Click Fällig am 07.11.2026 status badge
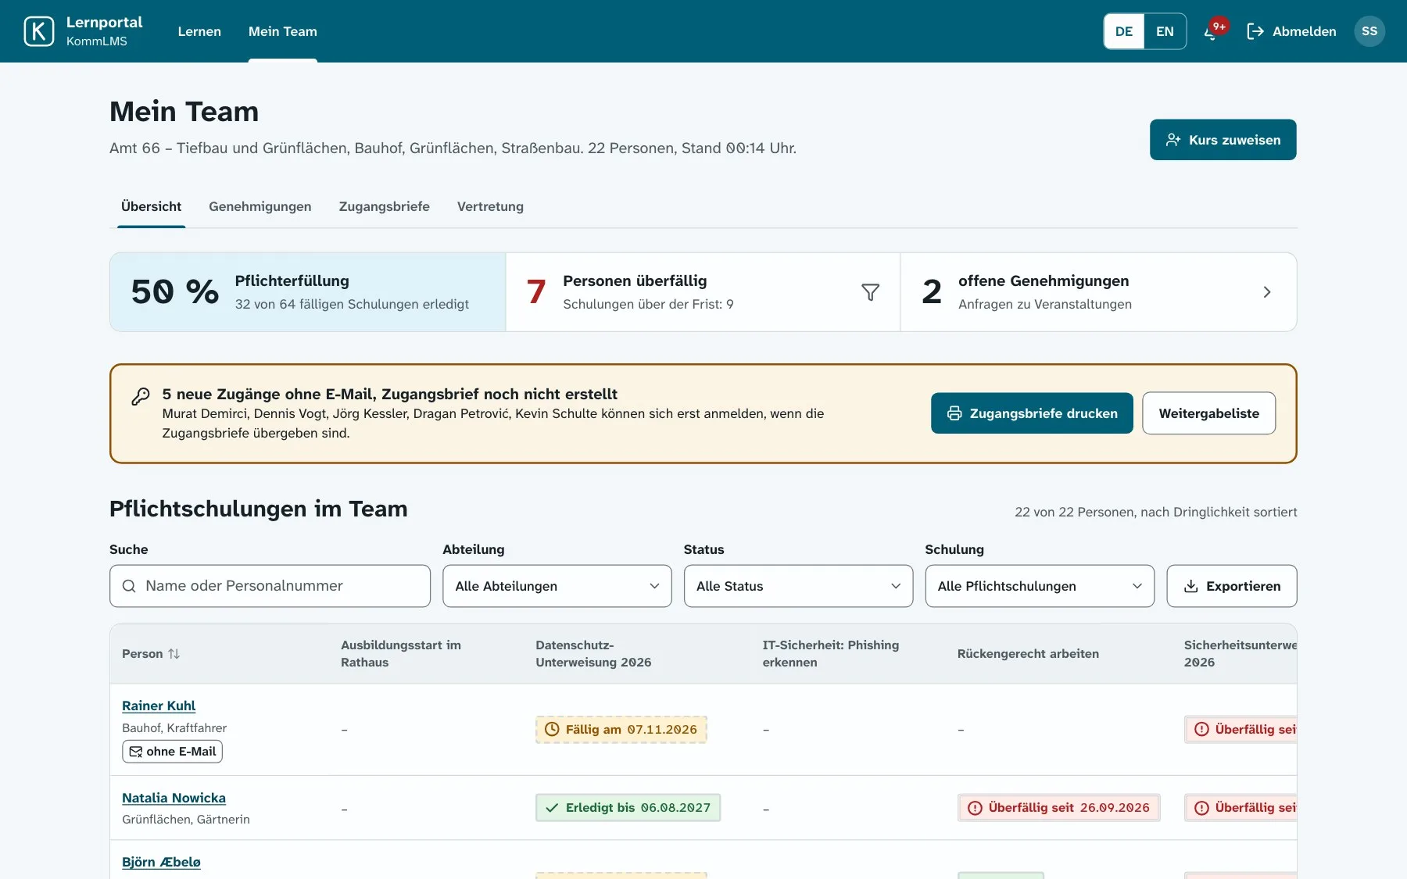This screenshot has width=1407, height=879. point(621,730)
